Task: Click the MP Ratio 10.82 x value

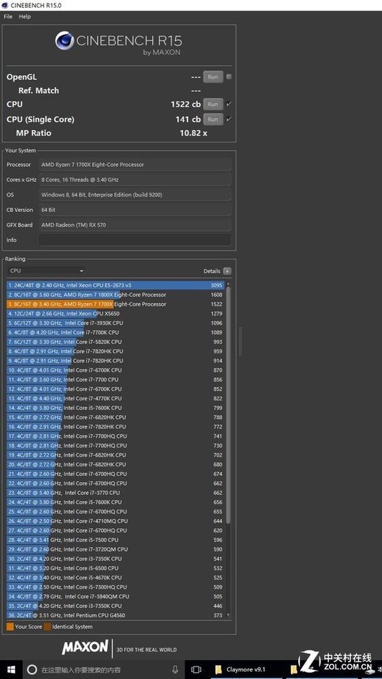Action: (x=193, y=133)
